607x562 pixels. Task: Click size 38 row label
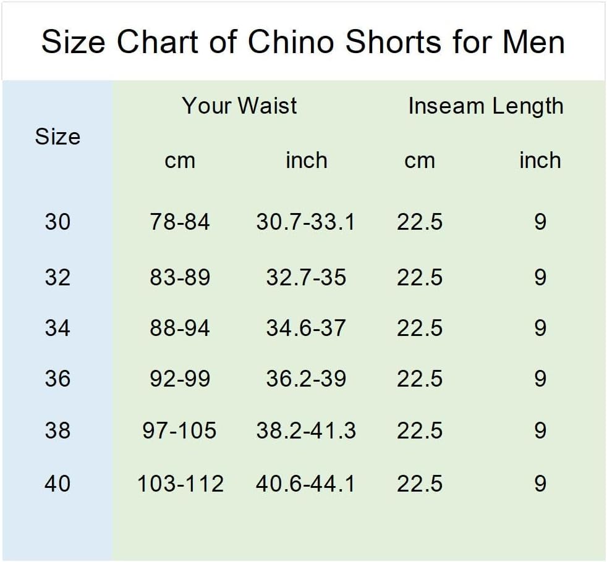(57, 430)
